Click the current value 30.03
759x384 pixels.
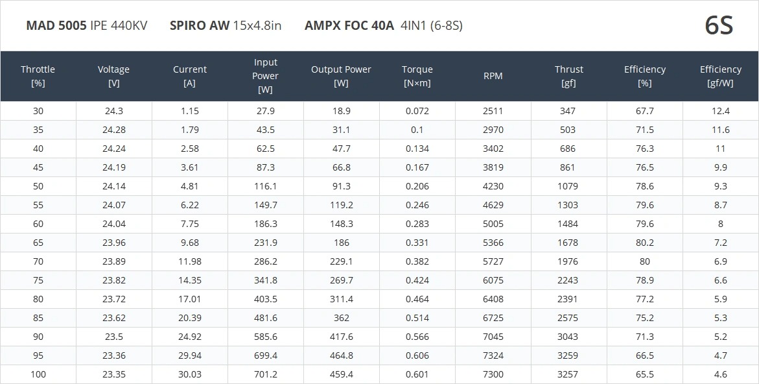click(x=190, y=374)
